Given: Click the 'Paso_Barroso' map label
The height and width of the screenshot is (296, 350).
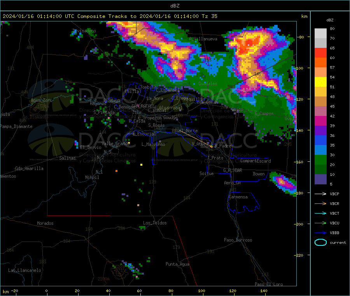Looking at the screenshot, I should [x=238, y=240].
